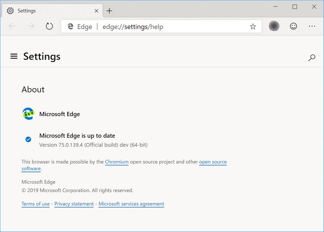Click the 'Microsoft Edge is up to date' text
The width and height of the screenshot is (324, 232).
pos(77,136)
